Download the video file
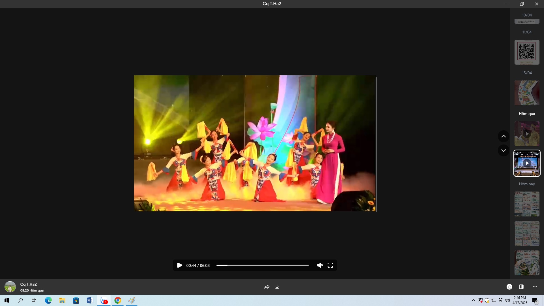The width and height of the screenshot is (544, 306). (x=277, y=287)
